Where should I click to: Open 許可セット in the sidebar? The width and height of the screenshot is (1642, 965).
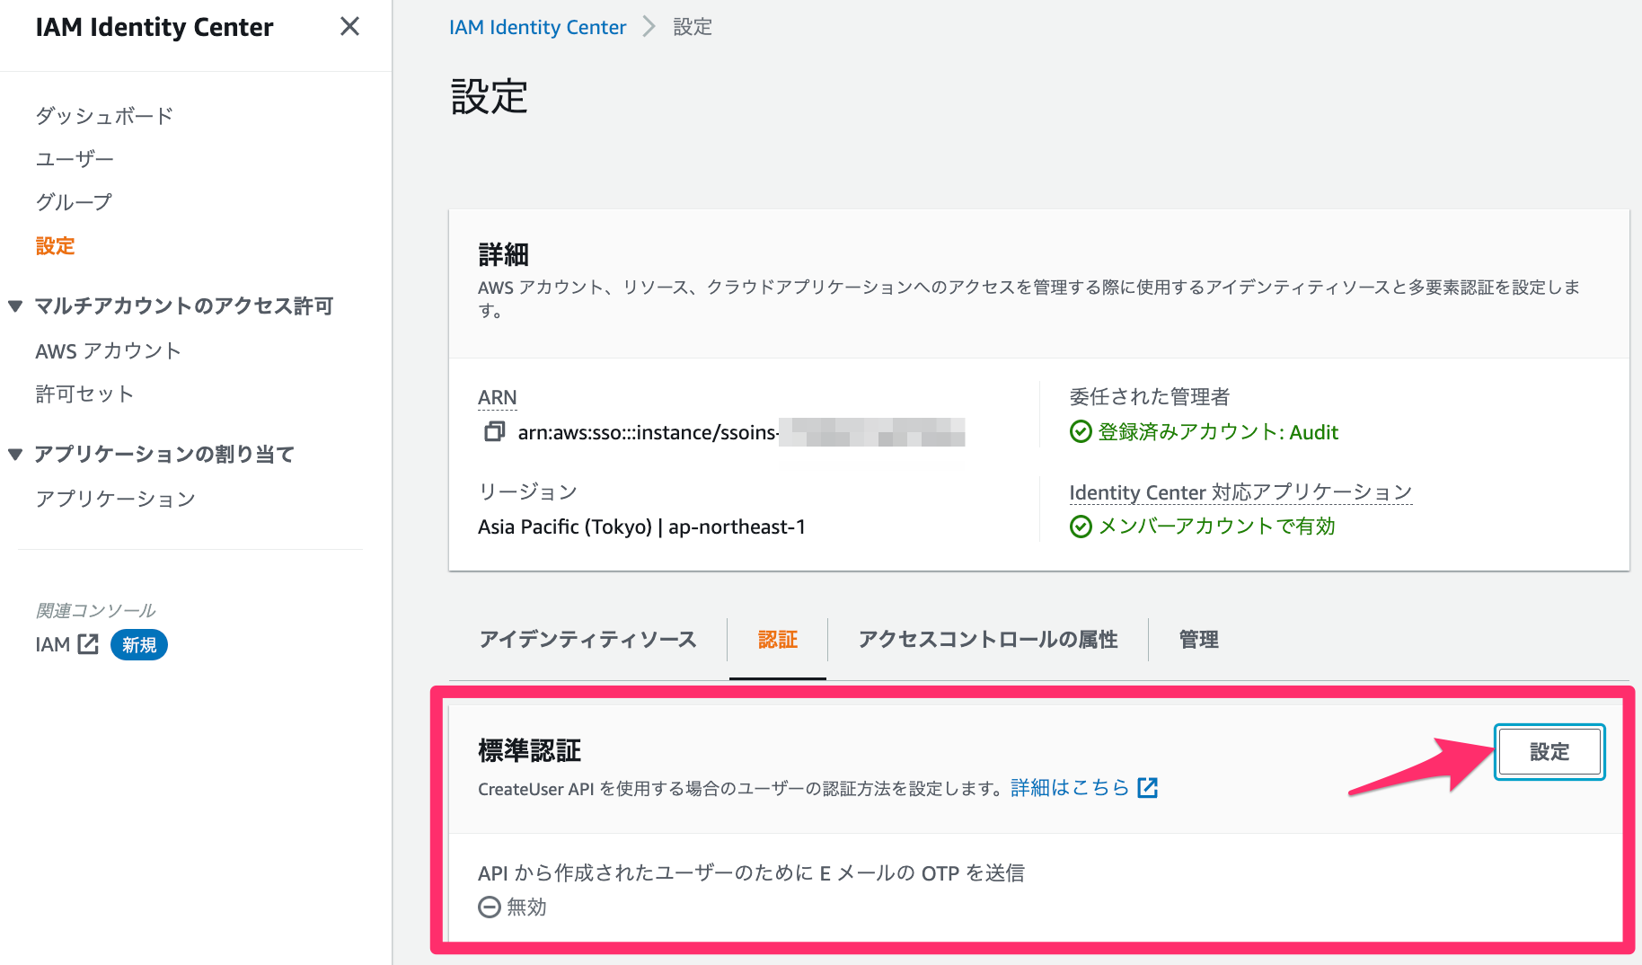[x=84, y=394]
